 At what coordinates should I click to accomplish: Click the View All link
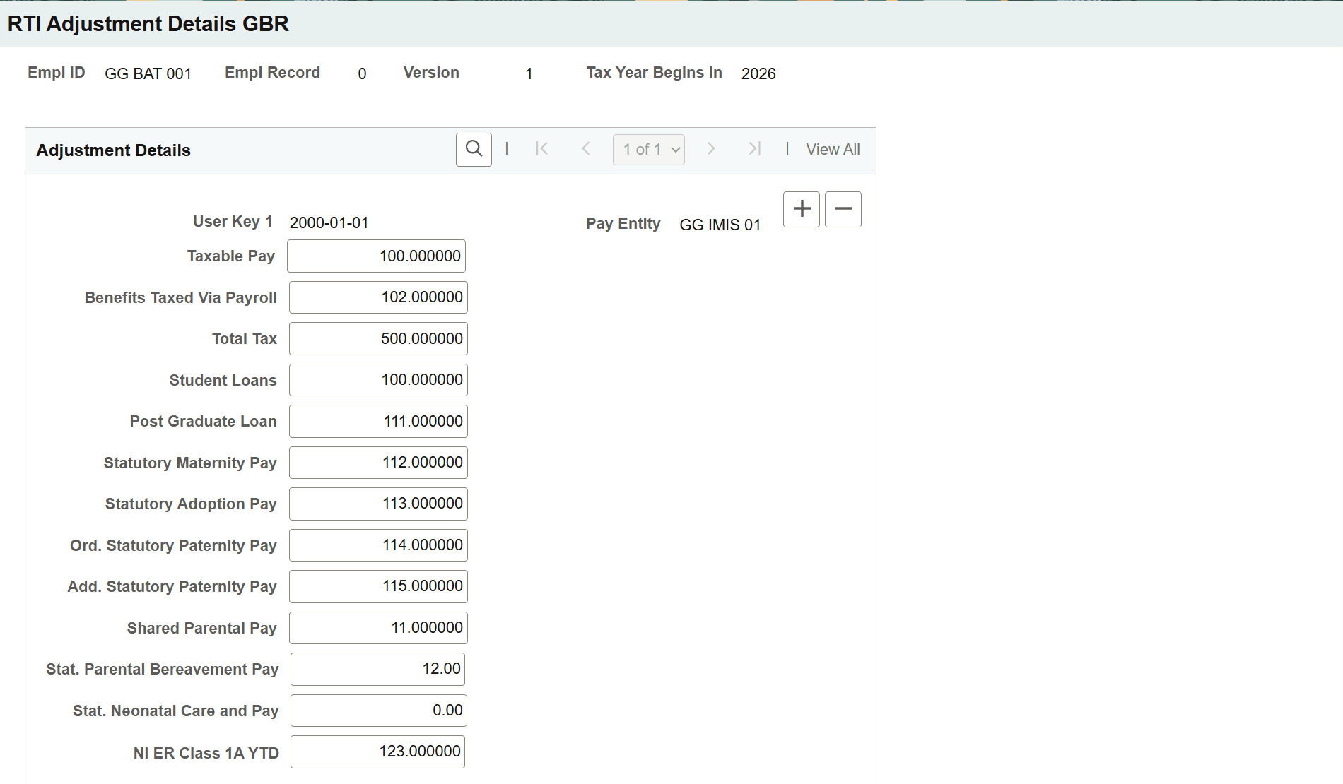click(x=833, y=150)
